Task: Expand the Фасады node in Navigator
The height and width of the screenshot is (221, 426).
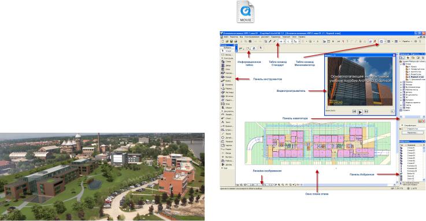Action: point(401,85)
